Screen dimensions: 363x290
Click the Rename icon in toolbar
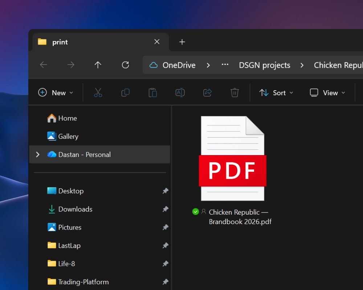[180, 93]
